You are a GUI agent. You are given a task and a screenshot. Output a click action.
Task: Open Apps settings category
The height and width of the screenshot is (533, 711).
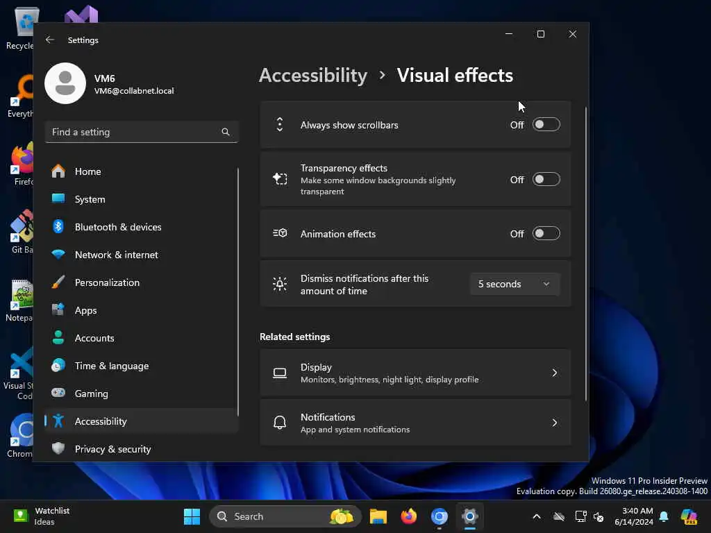coord(141,310)
